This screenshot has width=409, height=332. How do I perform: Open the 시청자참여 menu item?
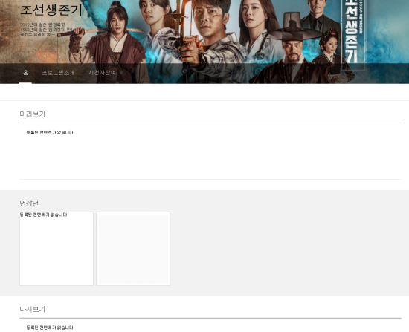tap(103, 73)
